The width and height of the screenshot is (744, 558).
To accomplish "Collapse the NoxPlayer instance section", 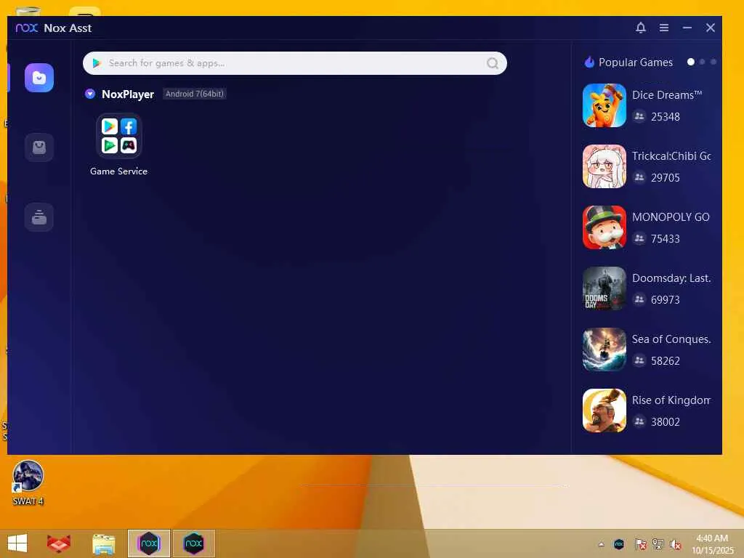I will (x=90, y=94).
